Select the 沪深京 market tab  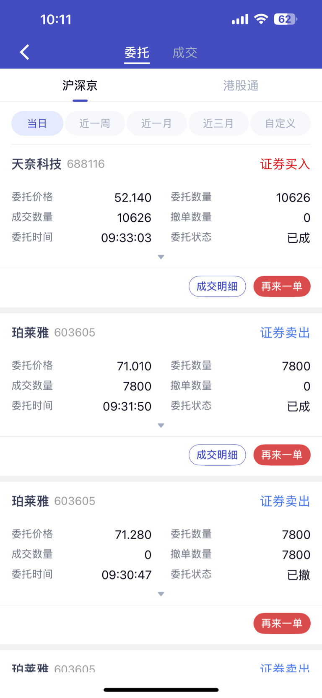(x=80, y=86)
